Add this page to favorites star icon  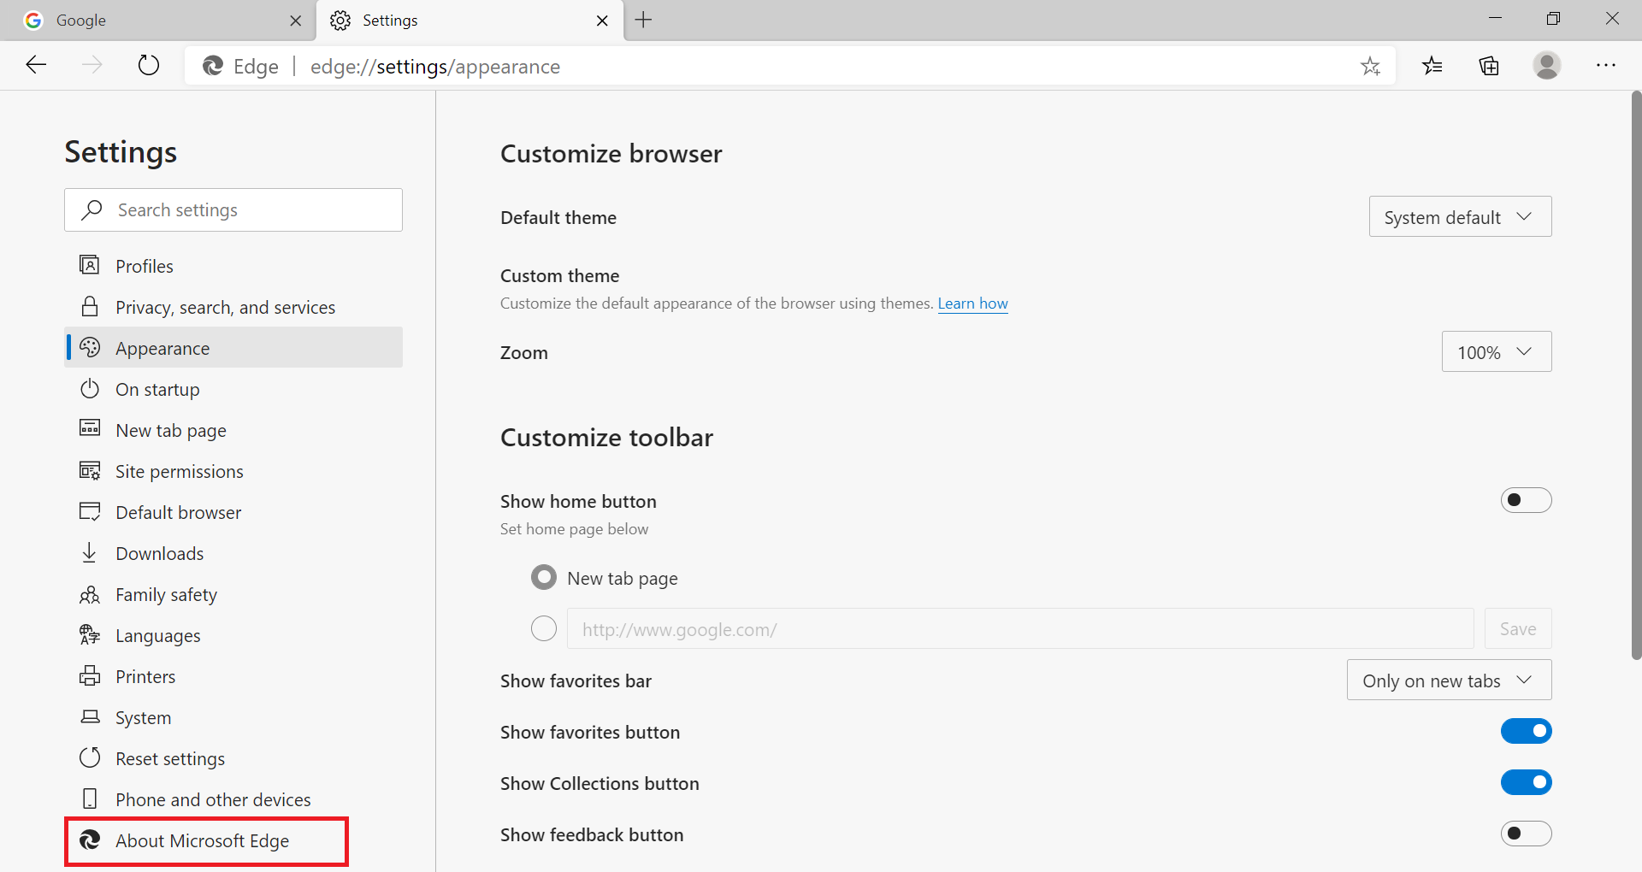click(1370, 66)
